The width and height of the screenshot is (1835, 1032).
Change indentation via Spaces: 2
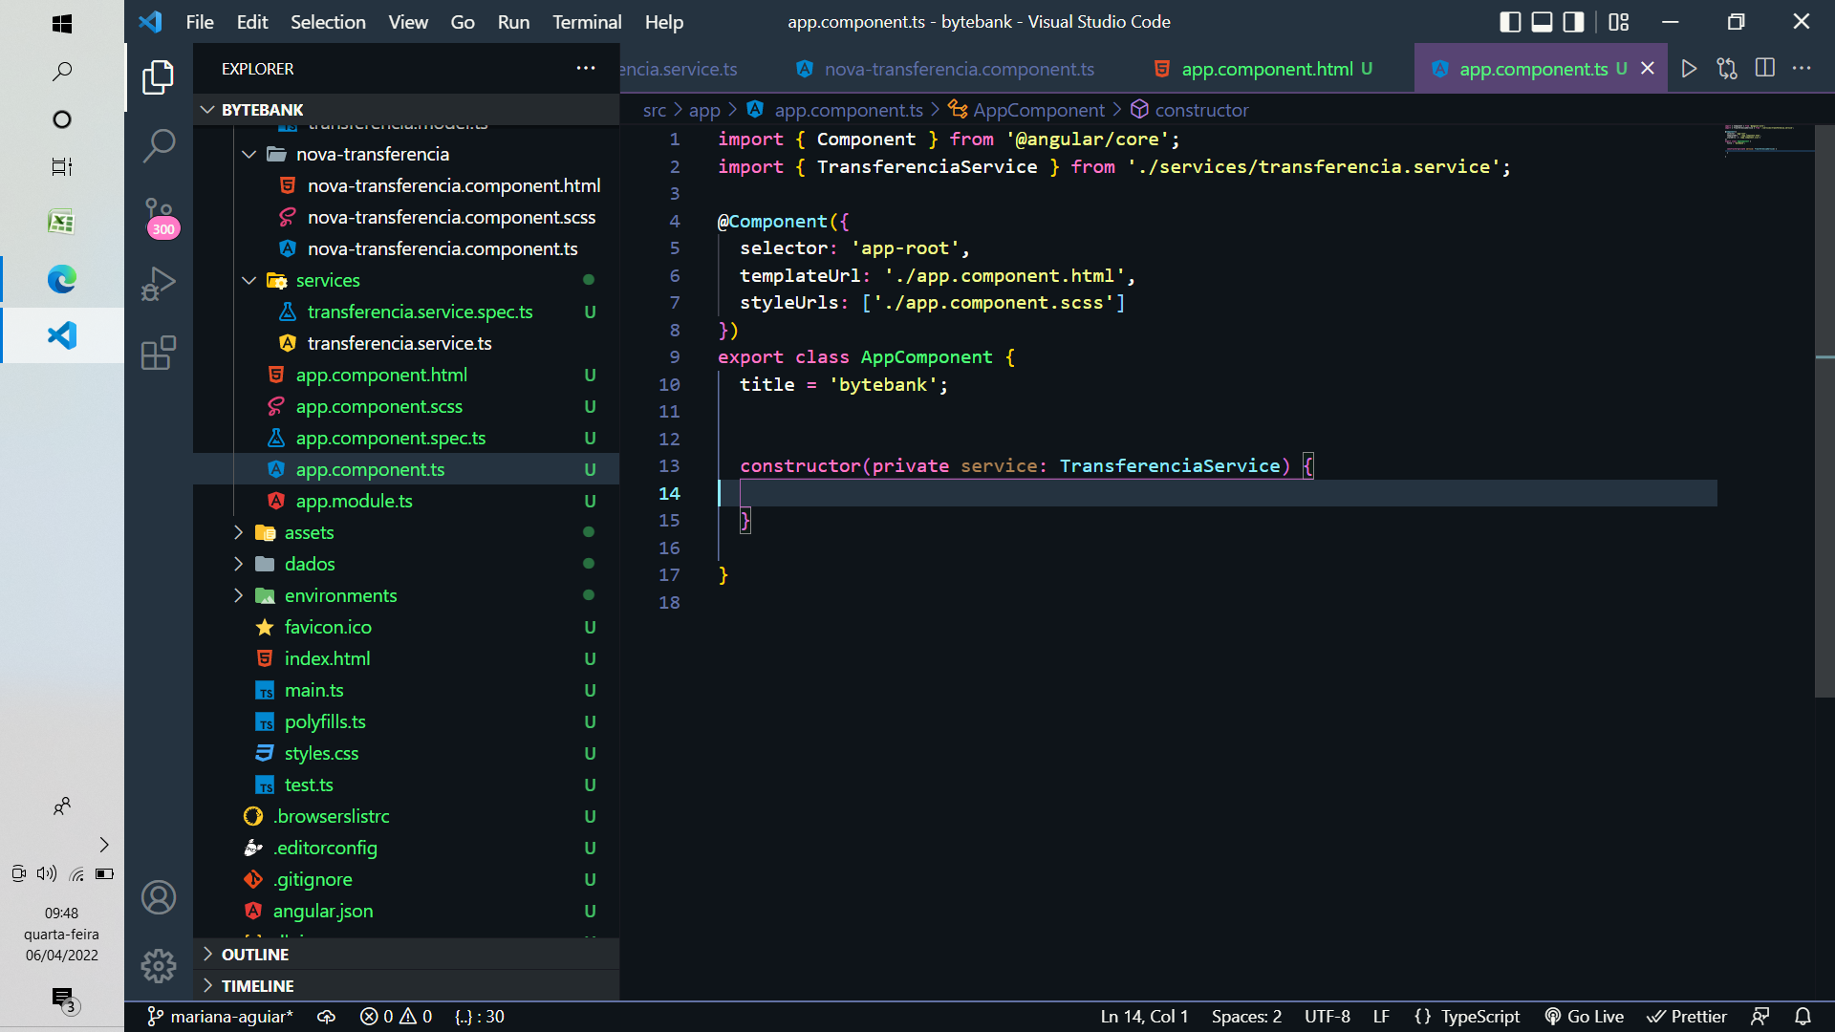click(x=1246, y=1017)
